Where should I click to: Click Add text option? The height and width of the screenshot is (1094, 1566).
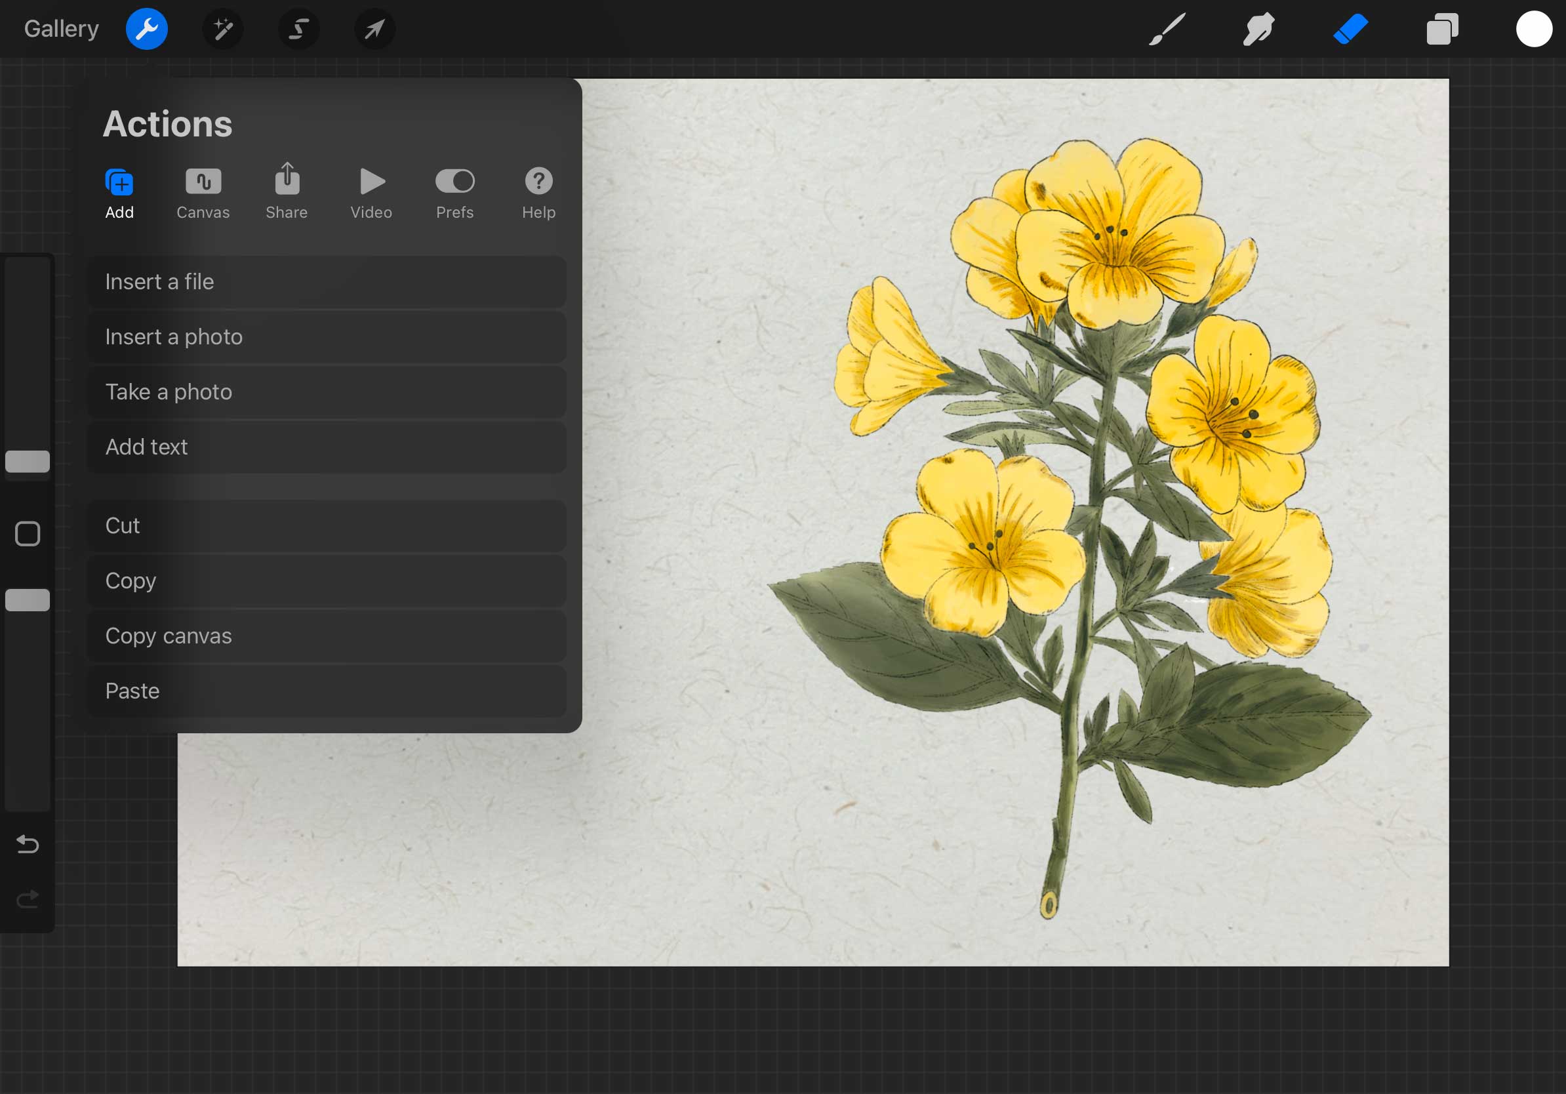pos(327,447)
